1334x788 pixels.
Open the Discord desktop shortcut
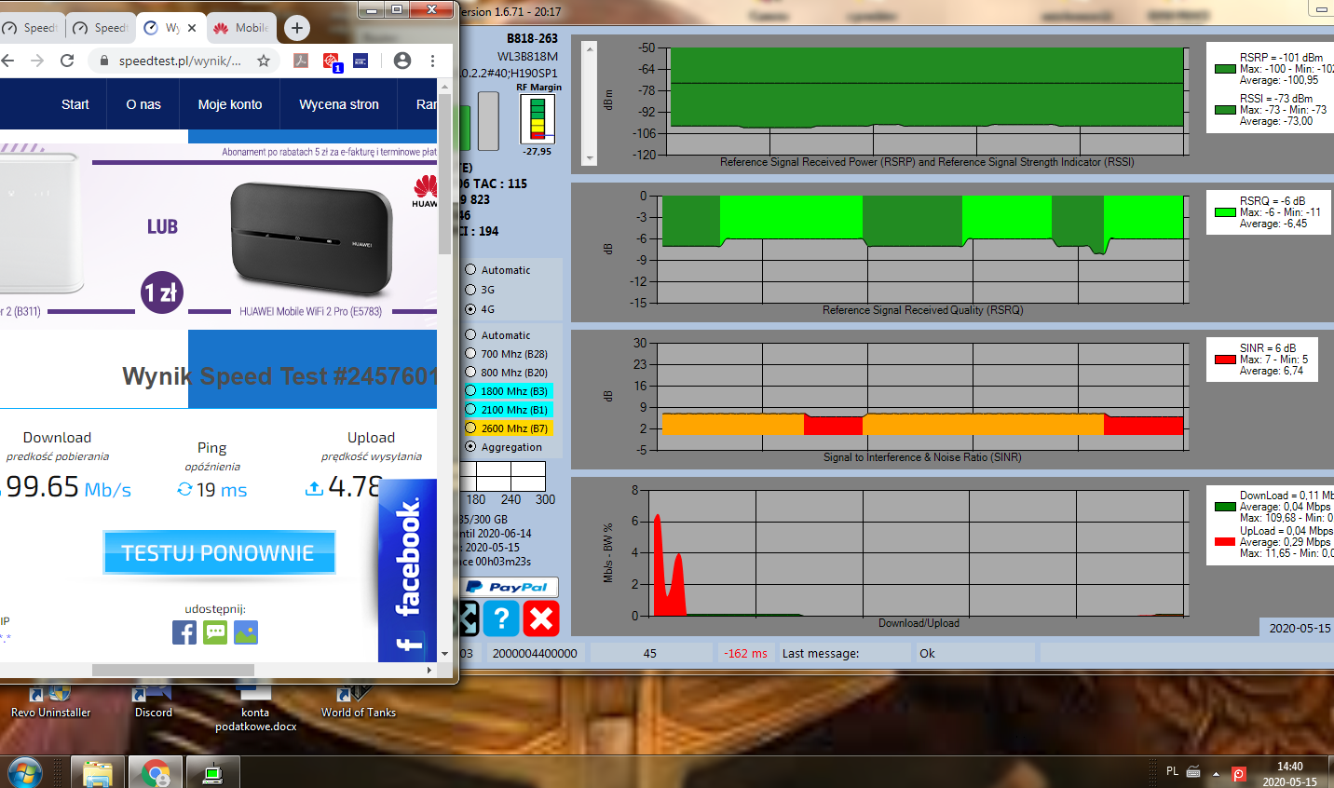(x=153, y=702)
